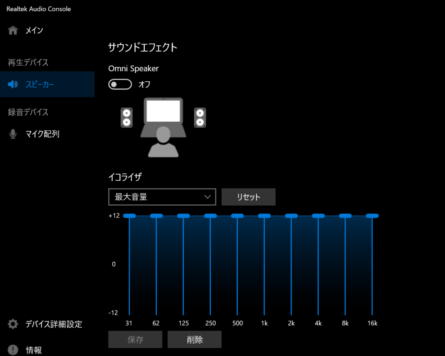
Task: Click the 62 Hz equalizer slider handle
Action: point(156,216)
